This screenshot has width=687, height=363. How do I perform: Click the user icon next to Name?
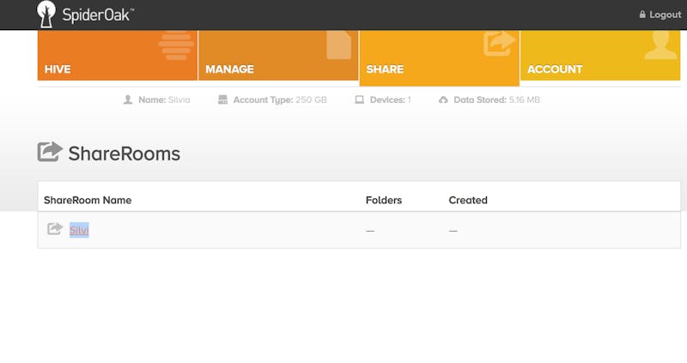tap(128, 100)
